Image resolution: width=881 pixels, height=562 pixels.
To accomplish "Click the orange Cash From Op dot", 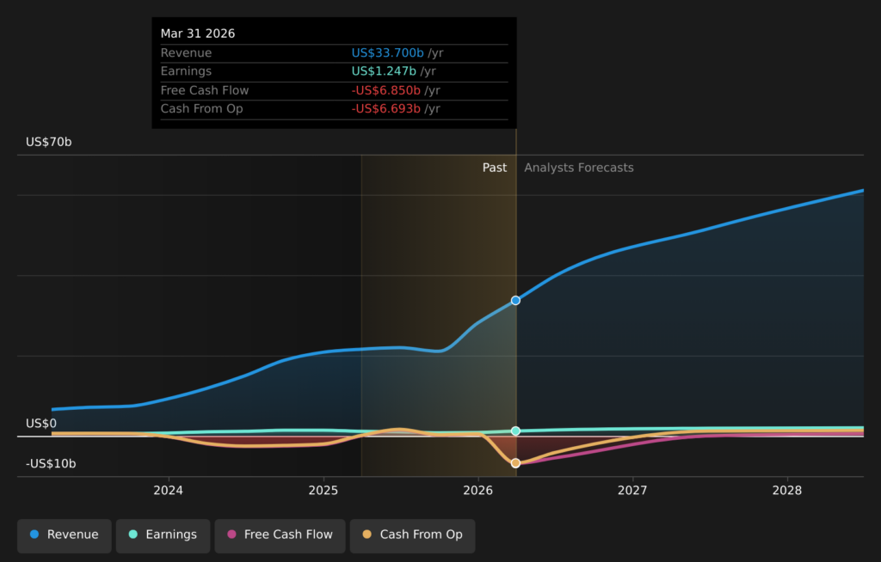I will pyautogui.click(x=367, y=535).
